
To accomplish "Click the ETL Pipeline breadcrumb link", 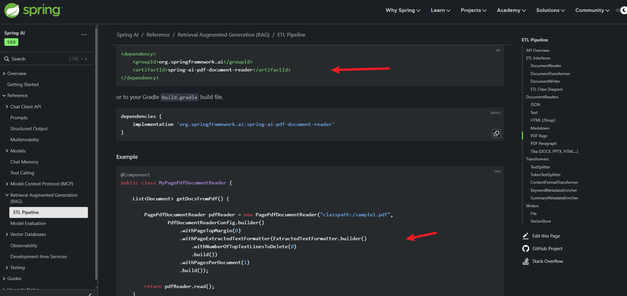I will click(291, 35).
